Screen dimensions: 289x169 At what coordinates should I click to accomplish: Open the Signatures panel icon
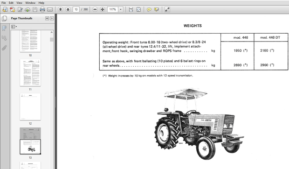coord(4,38)
